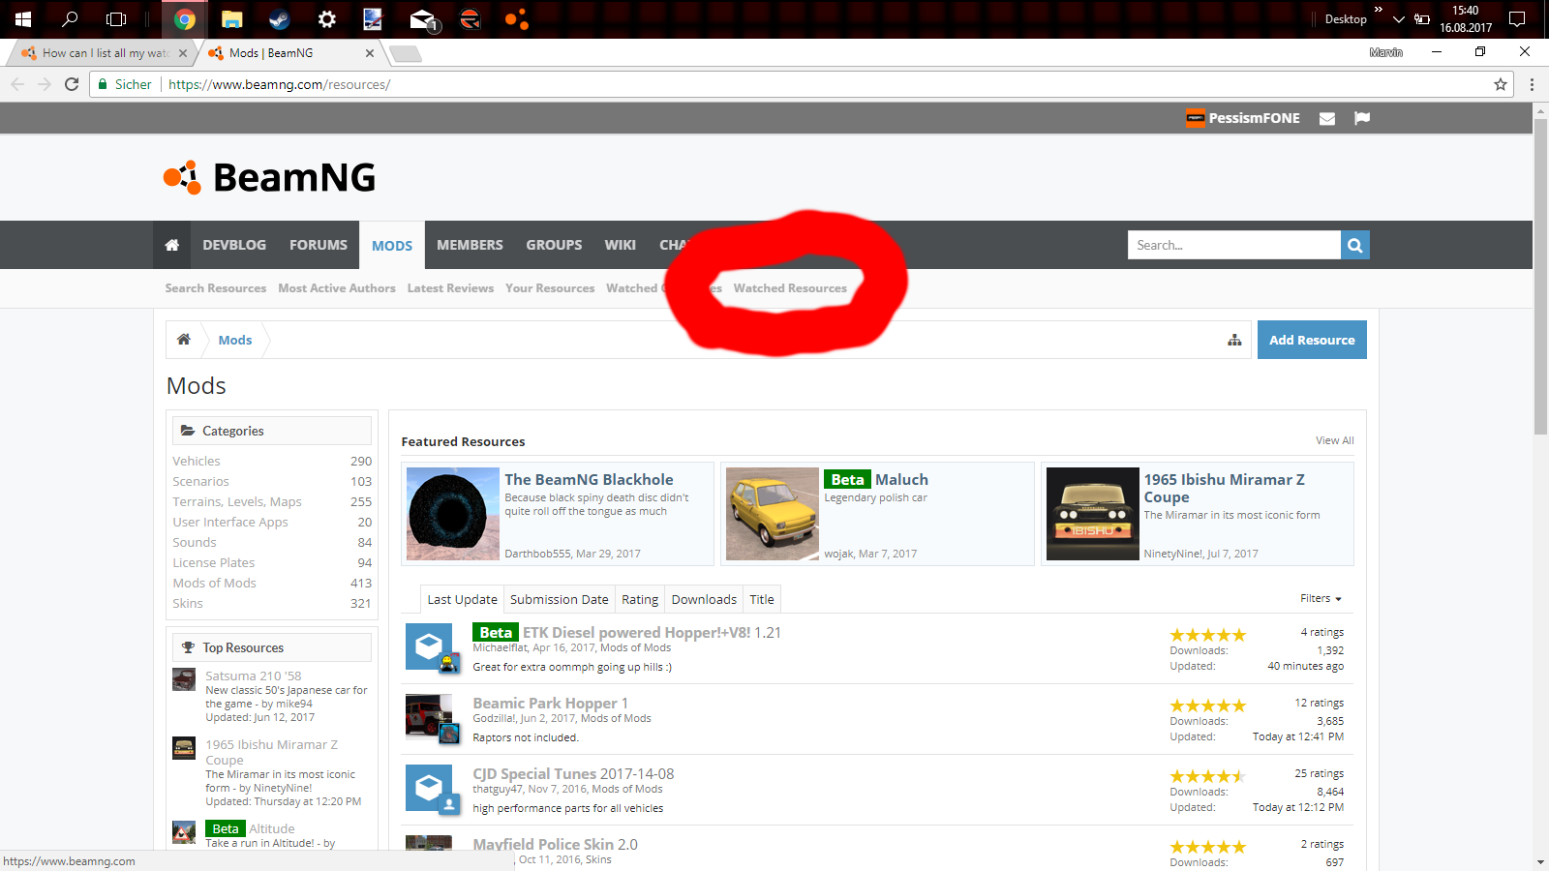Open Chrome menu three dots

[x=1532, y=84]
